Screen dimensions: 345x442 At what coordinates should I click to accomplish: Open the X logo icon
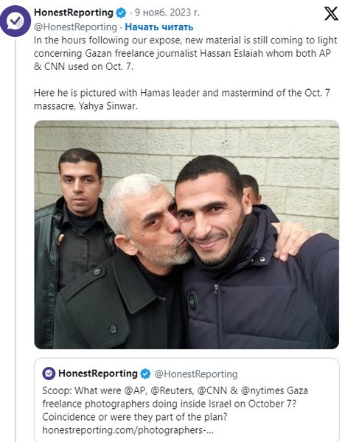point(331,13)
